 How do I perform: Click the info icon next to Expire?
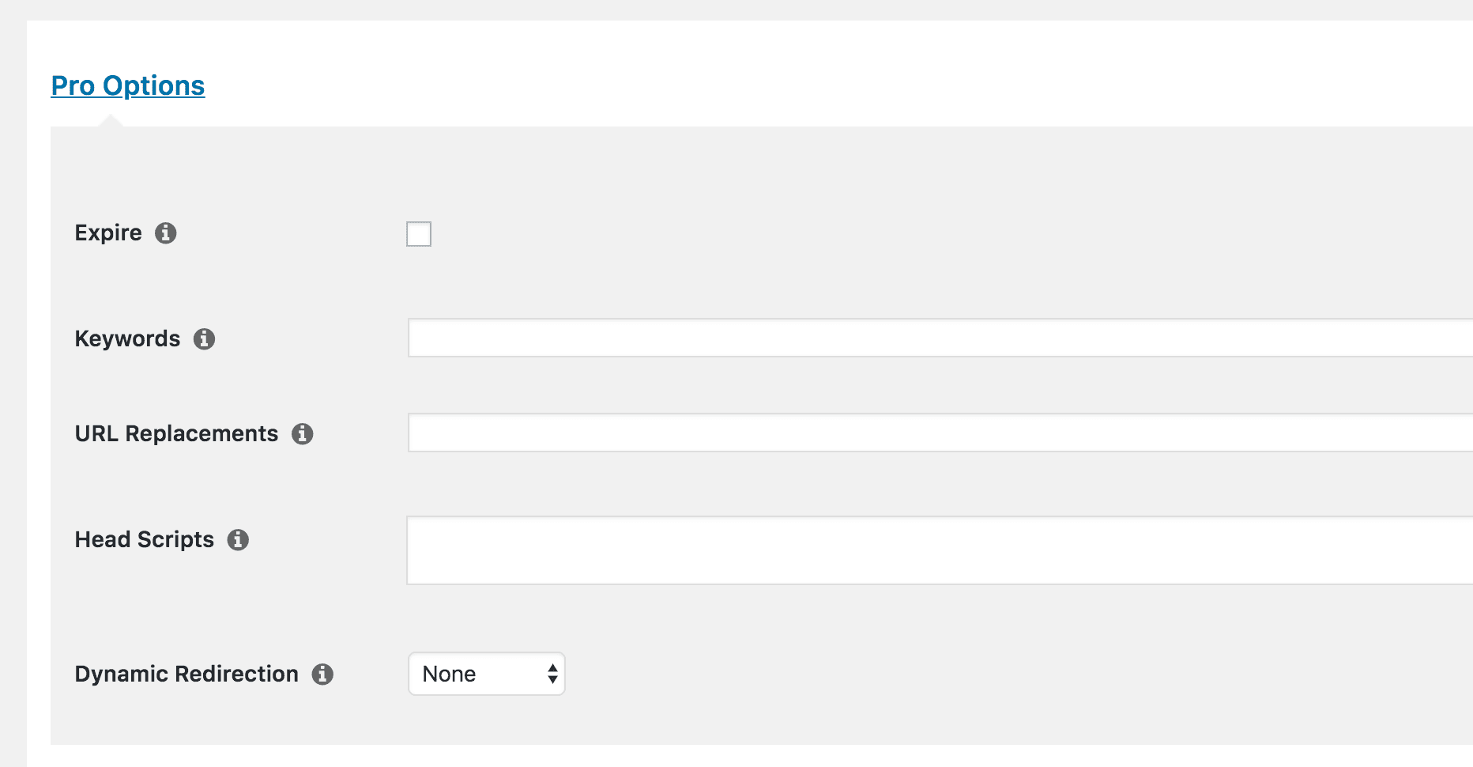click(x=165, y=233)
